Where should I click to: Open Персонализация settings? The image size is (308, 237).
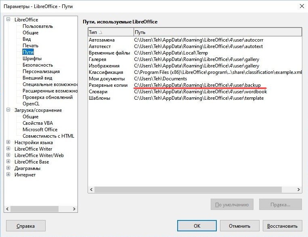click(x=41, y=71)
